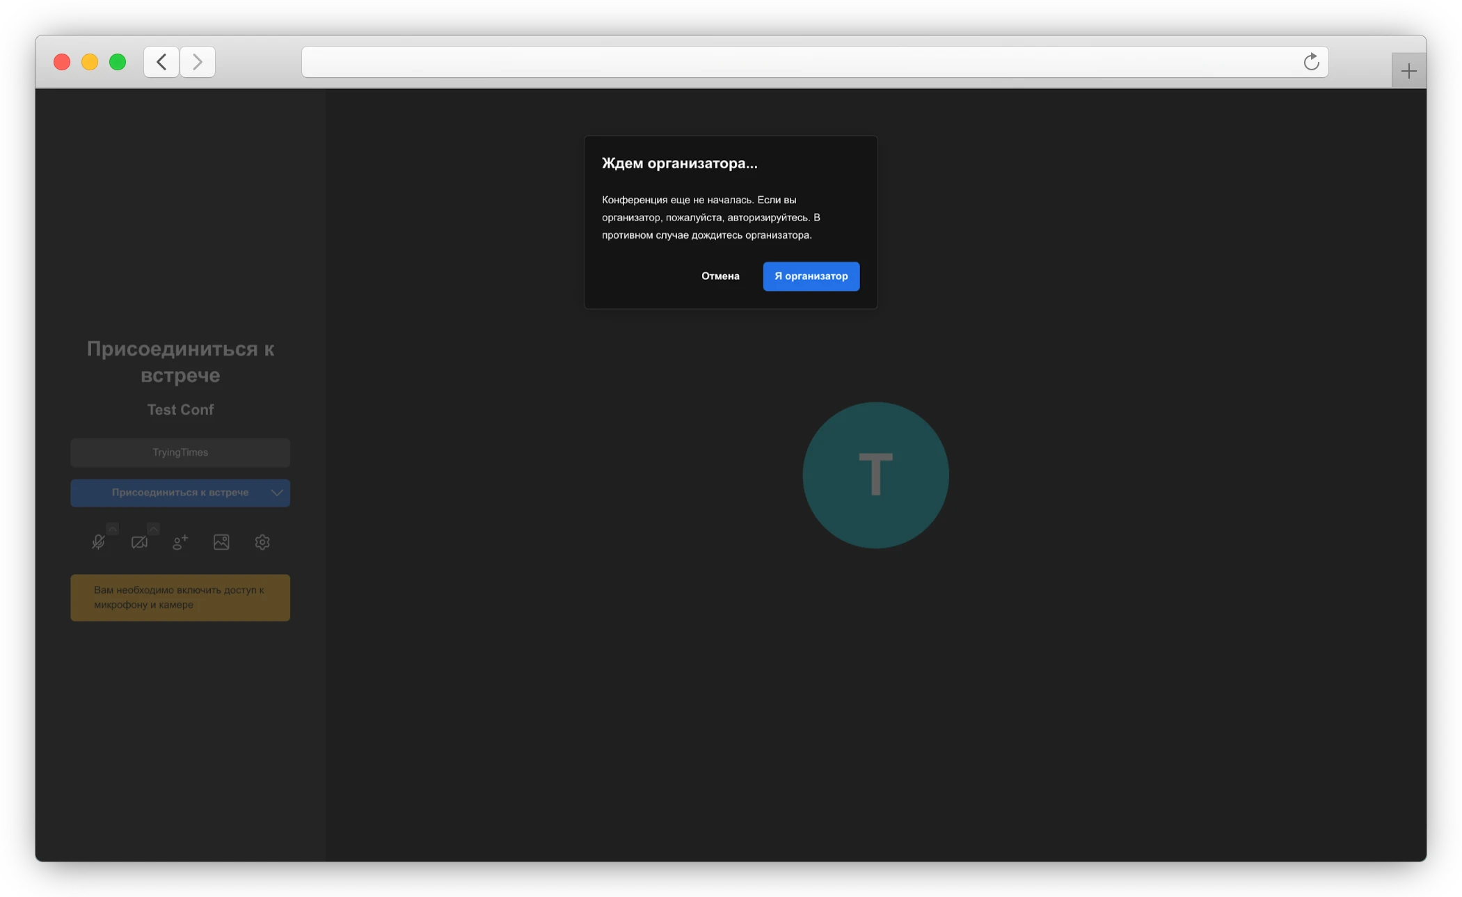This screenshot has height=897, width=1462.
Task: Click the yellow microphone and camera access warning
Action: coord(180,597)
